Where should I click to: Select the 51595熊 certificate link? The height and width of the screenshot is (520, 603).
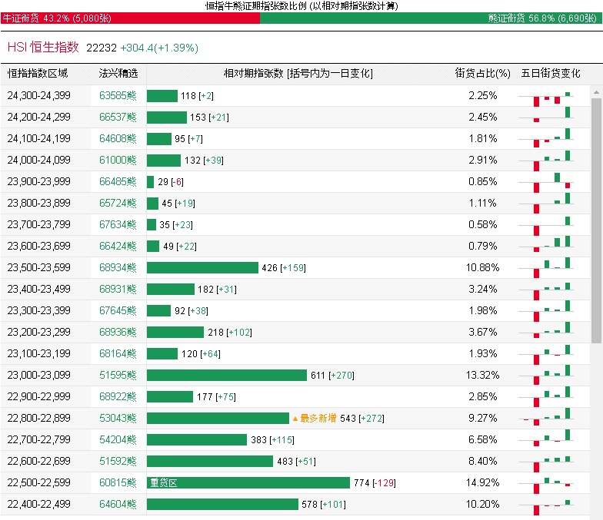[x=118, y=376]
